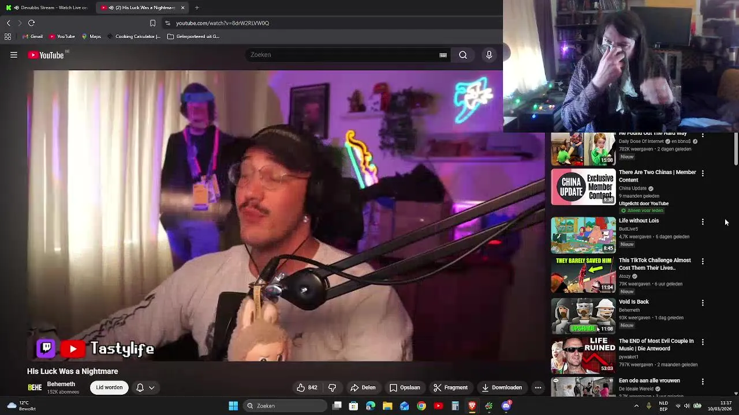
Task: Open the Maps bookmark
Action: (91, 36)
